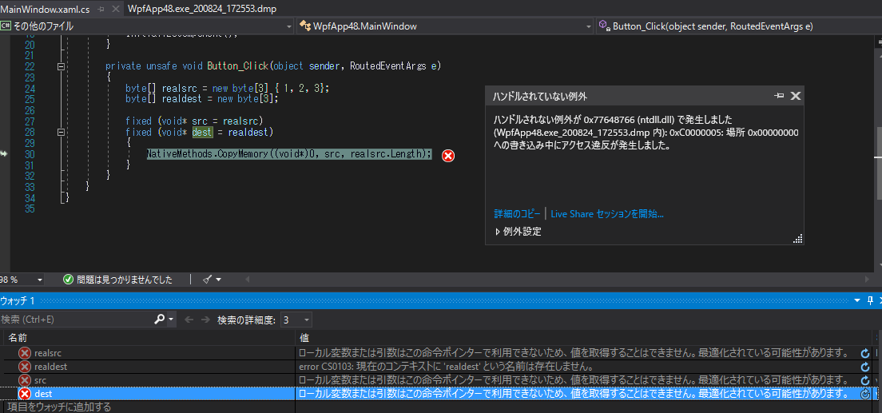The width and height of the screenshot is (882, 413).
Task: Close the MainWindow.xaml.cs tab
Action: tap(115, 9)
